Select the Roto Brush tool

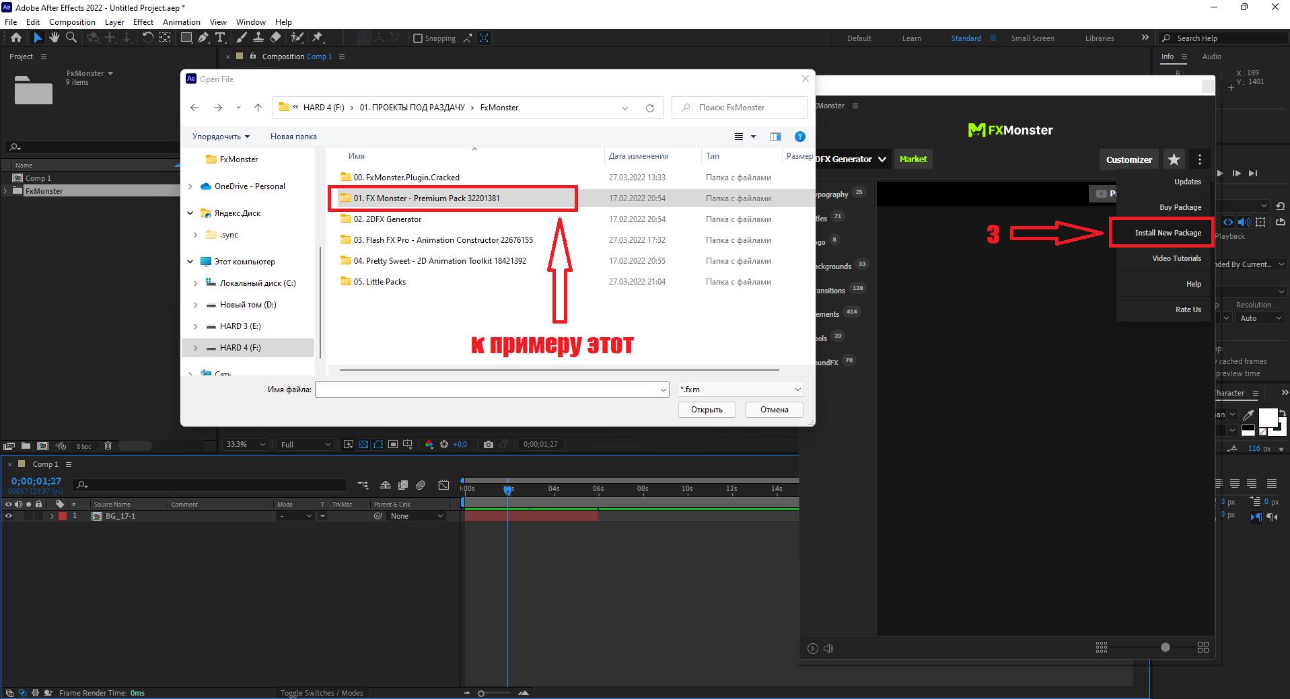pyautogui.click(x=297, y=38)
